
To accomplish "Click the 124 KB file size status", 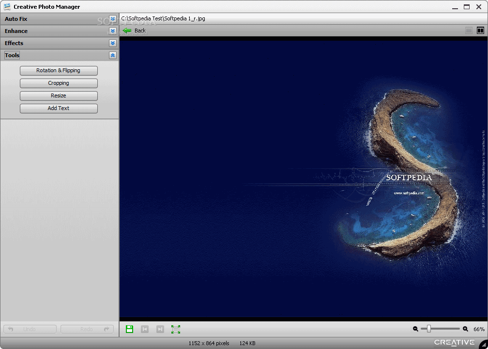I will point(247,343).
